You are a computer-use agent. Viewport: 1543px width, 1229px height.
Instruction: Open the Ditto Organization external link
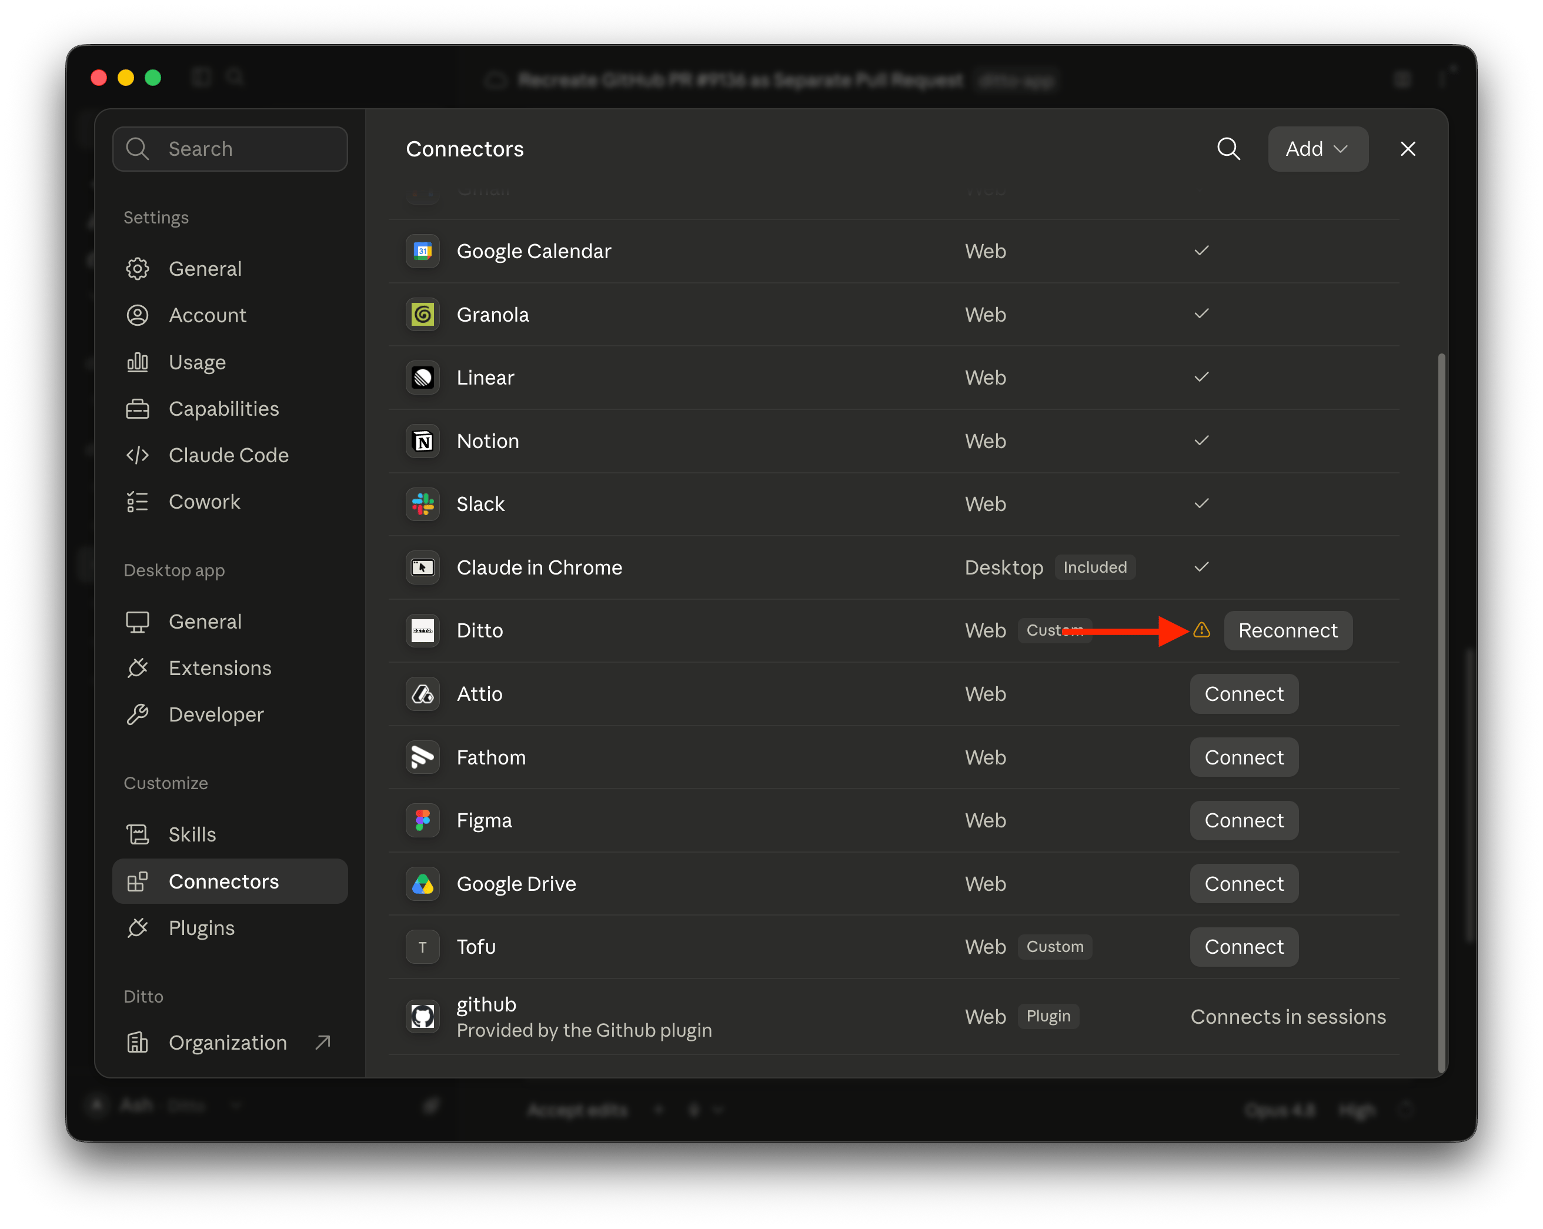click(230, 1043)
